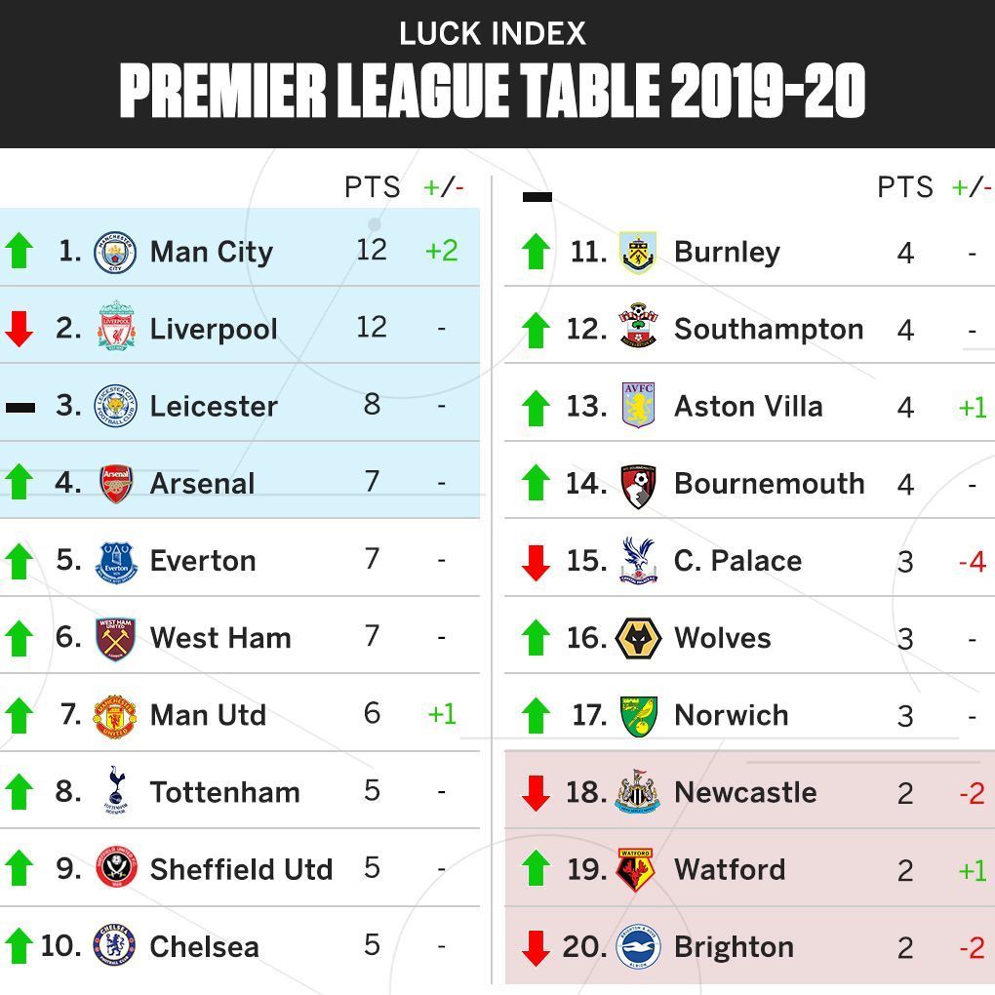
Task: Click the Norwich canary crest
Action: click(x=639, y=716)
